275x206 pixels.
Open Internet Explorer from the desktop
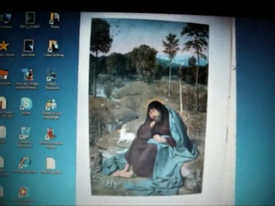click(x=25, y=163)
